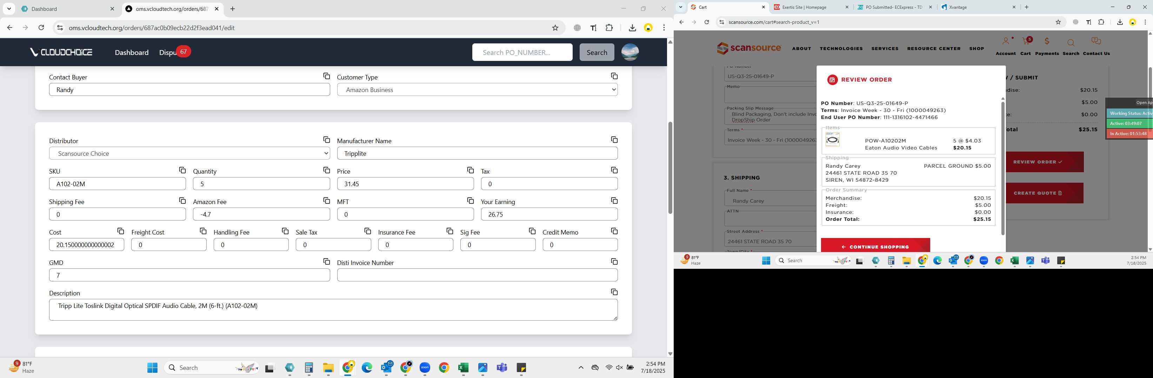Copy the Tax field value

(614, 170)
